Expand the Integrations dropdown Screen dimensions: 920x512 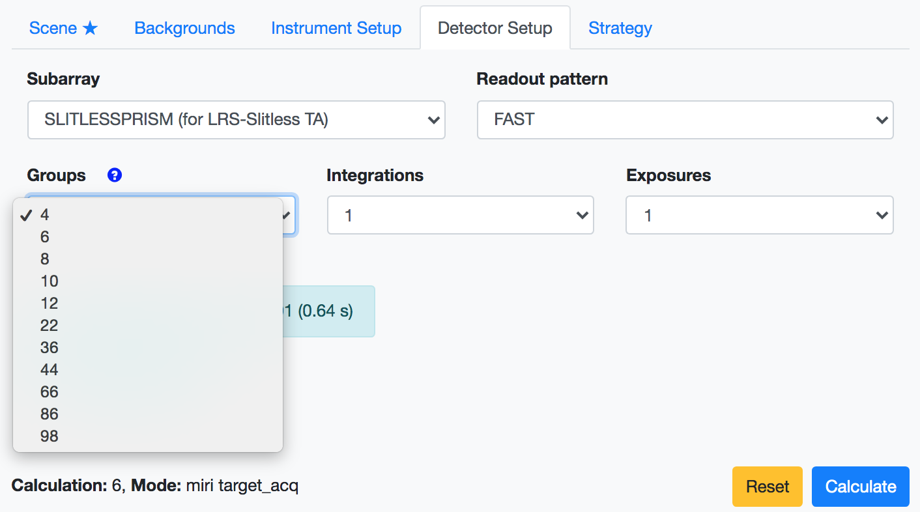(460, 215)
